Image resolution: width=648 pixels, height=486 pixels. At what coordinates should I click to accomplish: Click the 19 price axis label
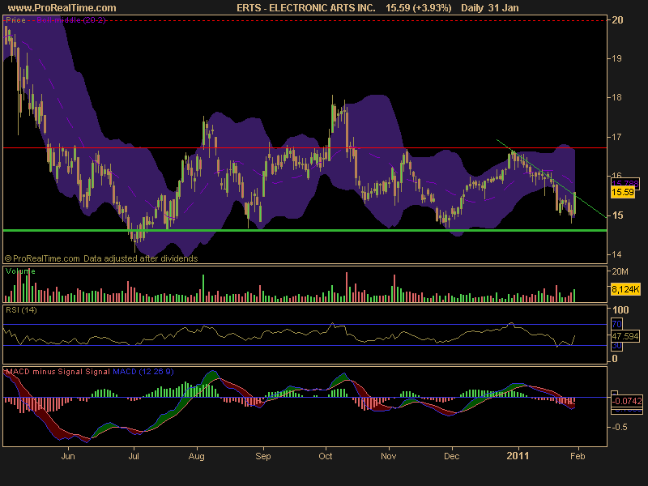click(617, 58)
